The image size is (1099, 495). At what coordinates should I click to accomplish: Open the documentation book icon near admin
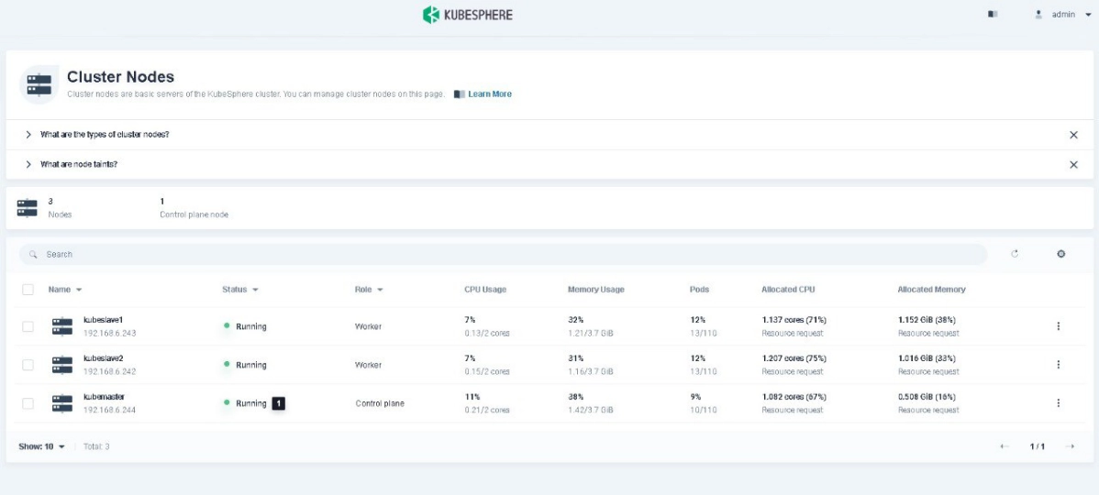993,14
